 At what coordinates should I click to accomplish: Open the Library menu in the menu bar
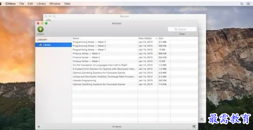pos(41,4)
